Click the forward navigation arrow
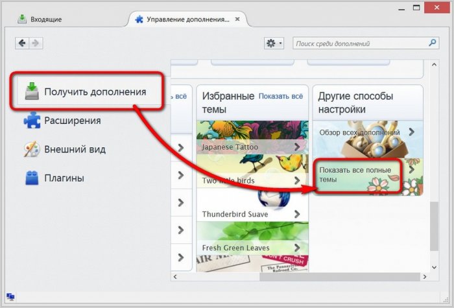The height and width of the screenshot is (308, 454). tap(36, 43)
